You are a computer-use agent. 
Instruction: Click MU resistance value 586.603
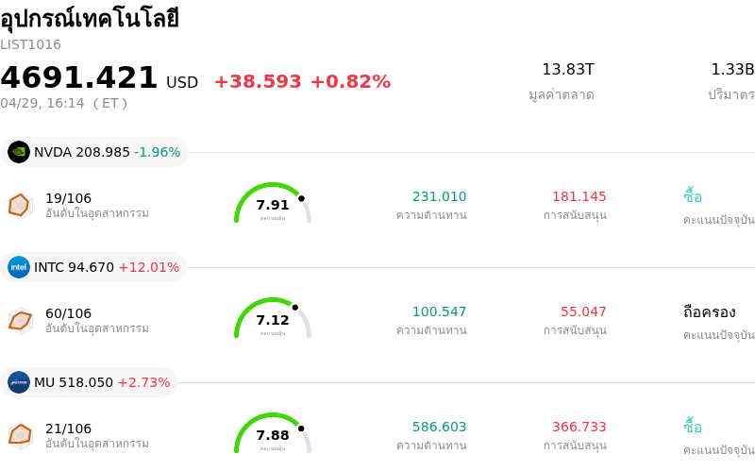click(439, 427)
